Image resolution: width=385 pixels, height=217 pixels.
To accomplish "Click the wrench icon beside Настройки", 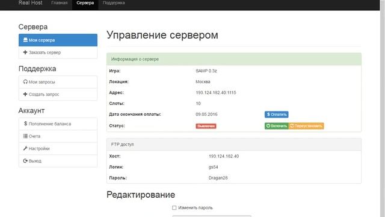I will pyautogui.click(x=25, y=148).
